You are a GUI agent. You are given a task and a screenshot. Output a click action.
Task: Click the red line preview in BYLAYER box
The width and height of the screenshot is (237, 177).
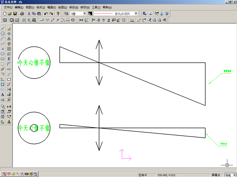pos(103,14)
